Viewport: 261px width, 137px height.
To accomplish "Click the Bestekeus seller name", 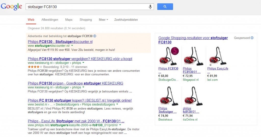I will [x=165, y=119].
